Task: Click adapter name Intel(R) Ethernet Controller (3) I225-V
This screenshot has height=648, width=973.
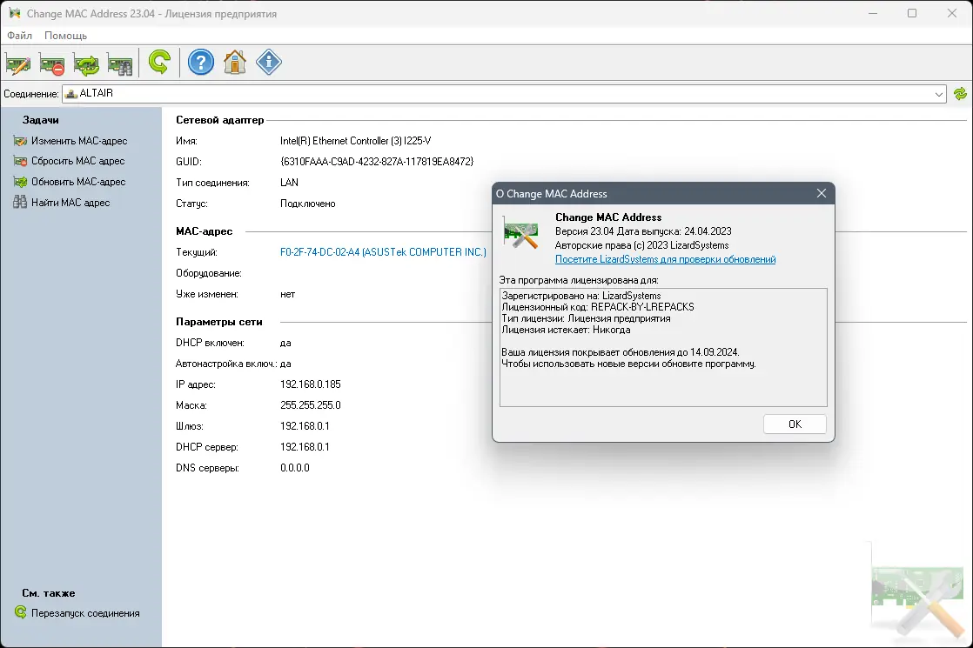Action: click(356, 141)
